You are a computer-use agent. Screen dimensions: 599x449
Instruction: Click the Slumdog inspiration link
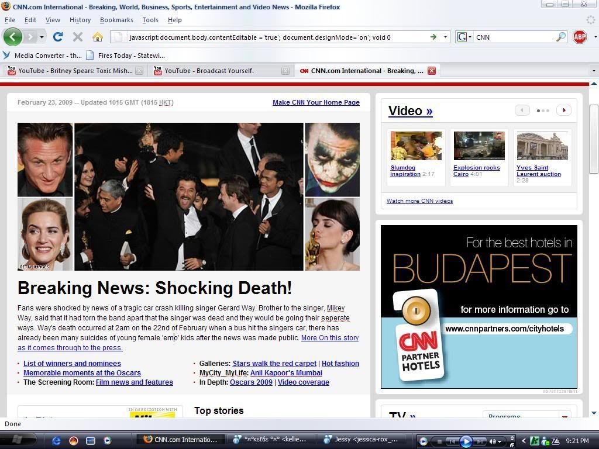[405, 171]
